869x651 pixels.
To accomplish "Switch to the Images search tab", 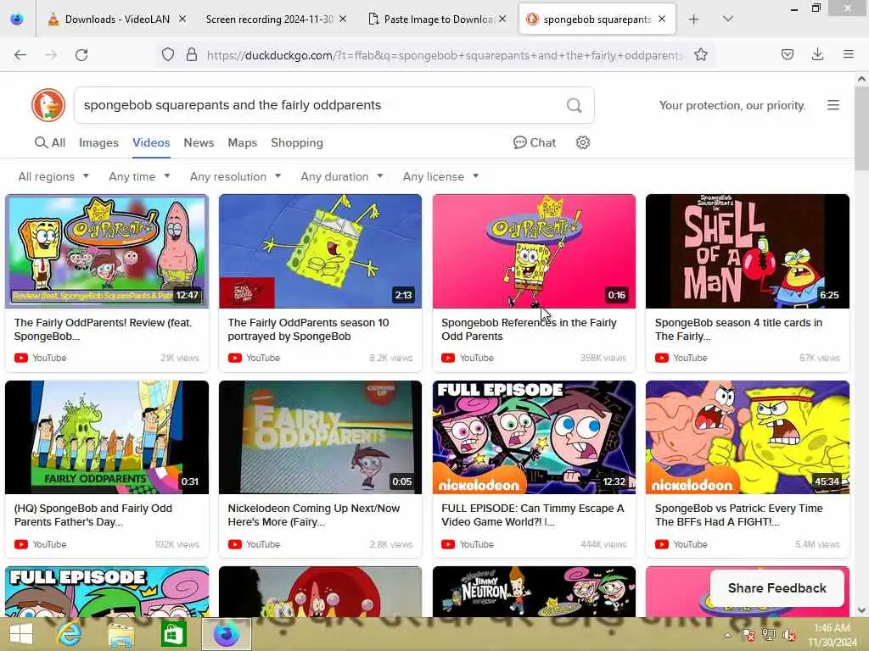I will (x=98, y=142).
